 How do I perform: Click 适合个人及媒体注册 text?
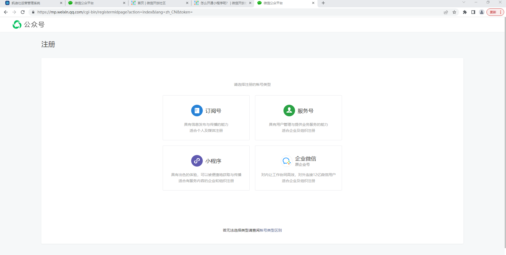click(206, 131)
